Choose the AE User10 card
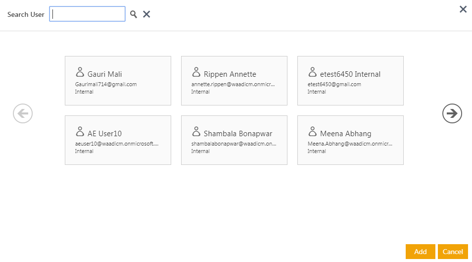 pos(118,140)
